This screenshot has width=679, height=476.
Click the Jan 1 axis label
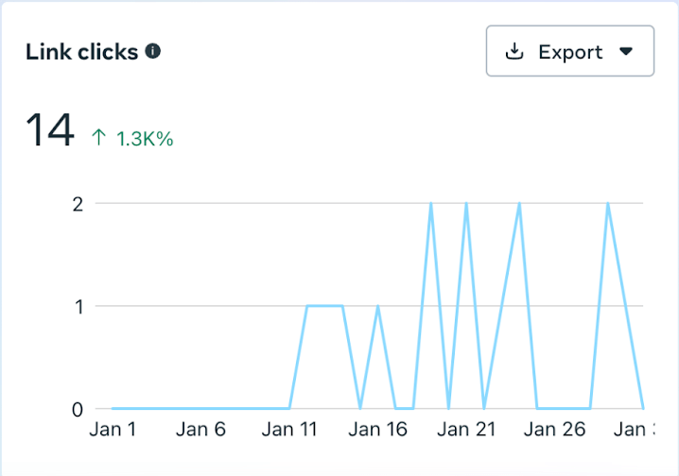point(113,430)
